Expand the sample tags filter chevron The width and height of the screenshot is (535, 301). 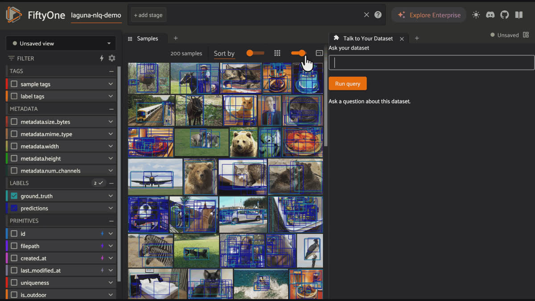pyautogui.click(x=111, y=84)
